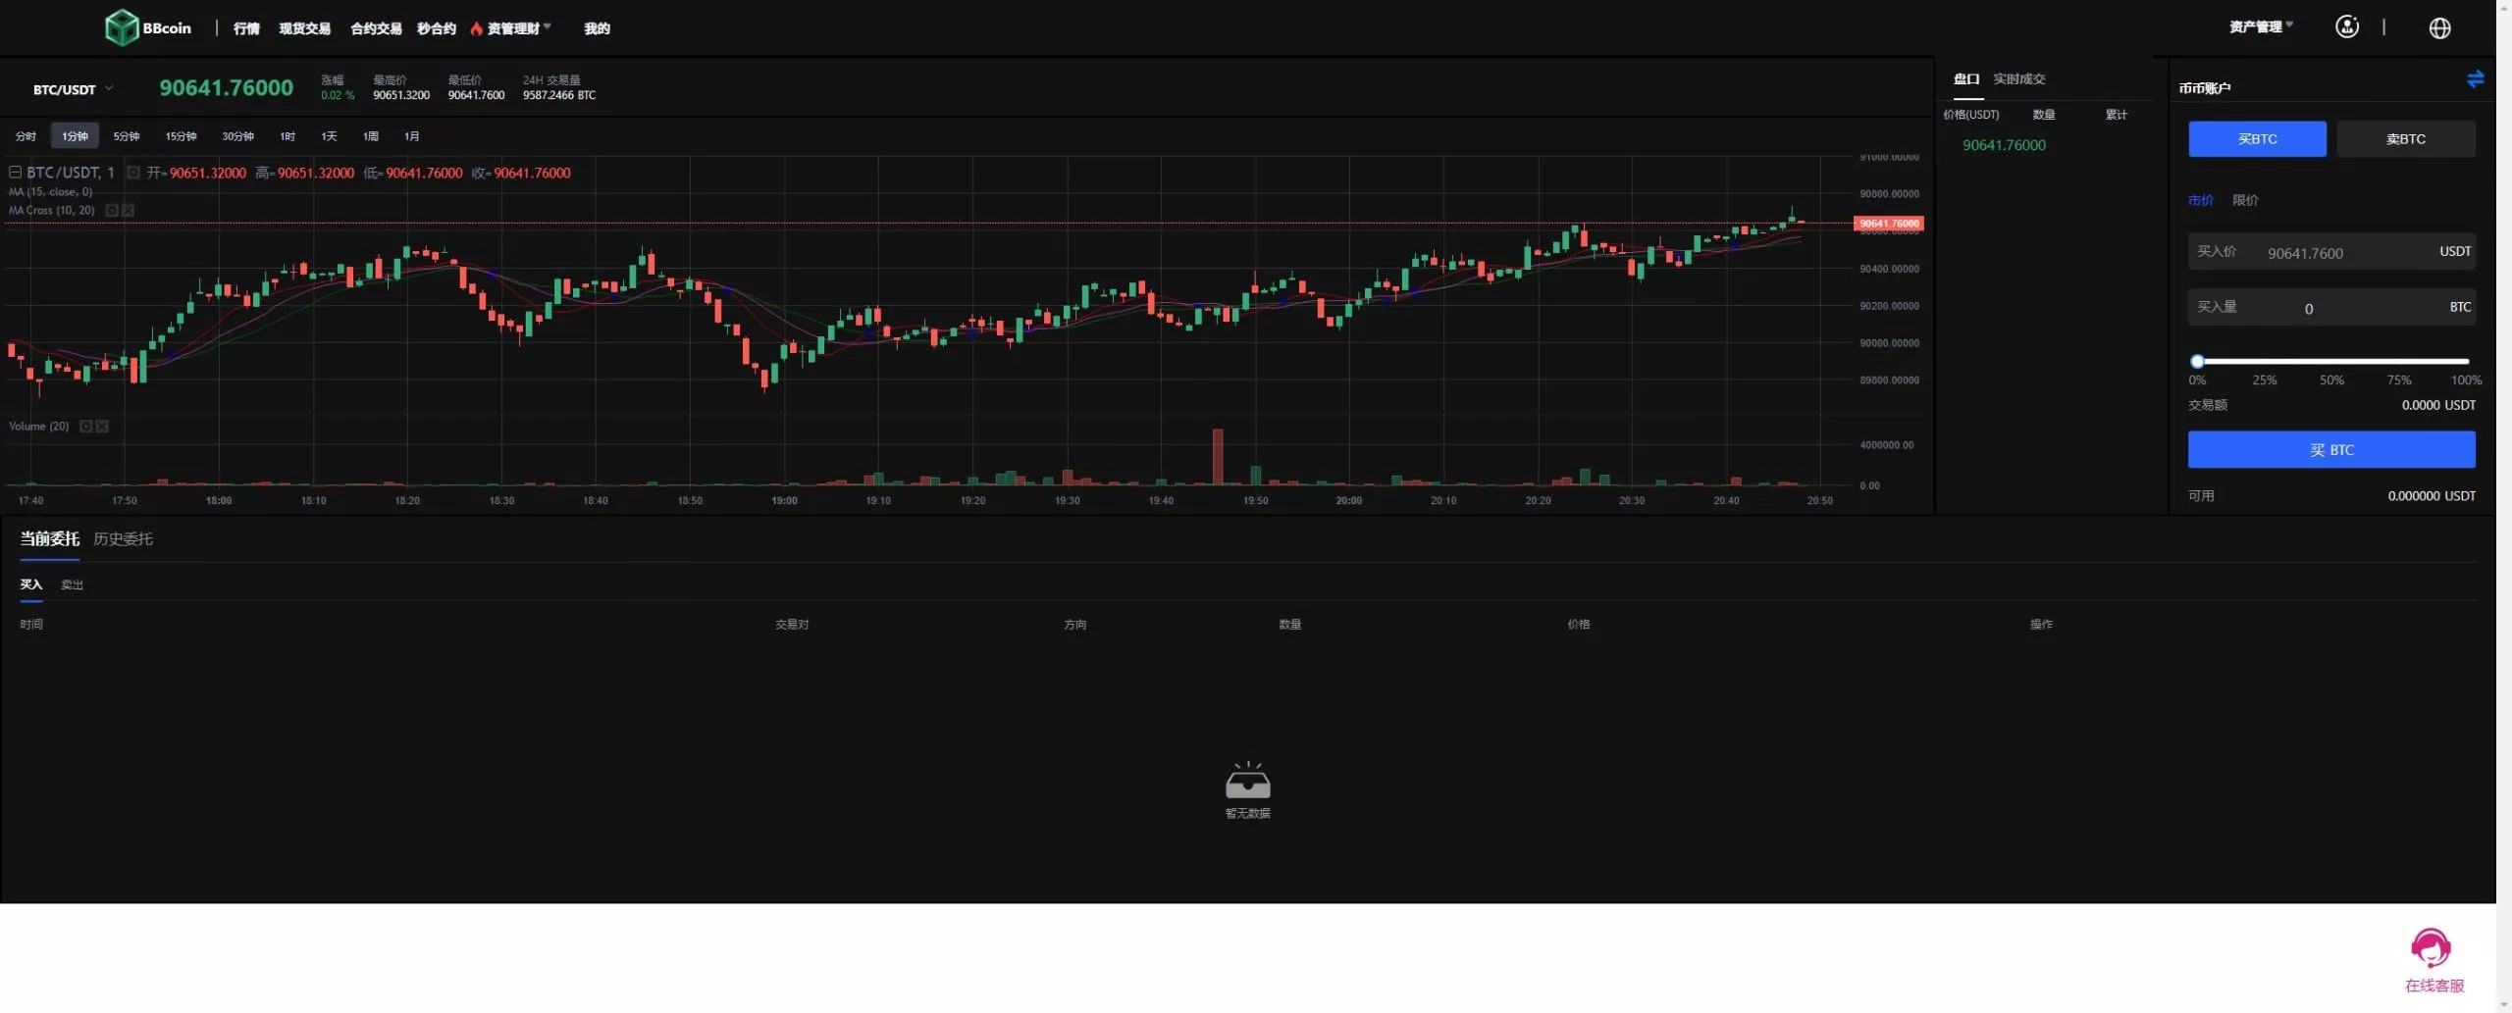Open MA Cross indicator settings gear

(x=112, y=211)
